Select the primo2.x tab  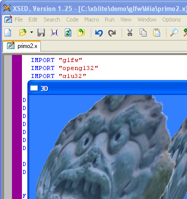pos(22,46)
